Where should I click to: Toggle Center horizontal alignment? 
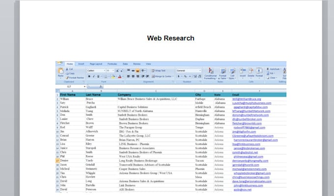point(133,76)
